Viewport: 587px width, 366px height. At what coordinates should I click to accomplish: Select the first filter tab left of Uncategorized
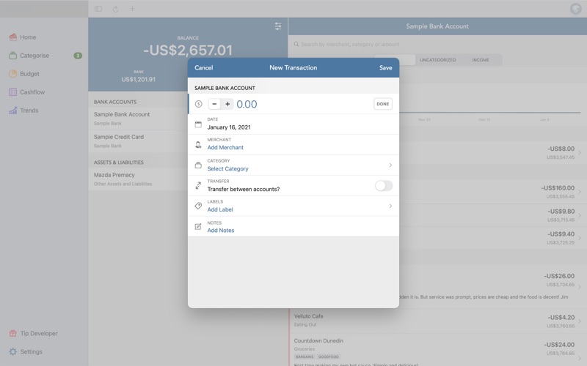click(395, 60)
